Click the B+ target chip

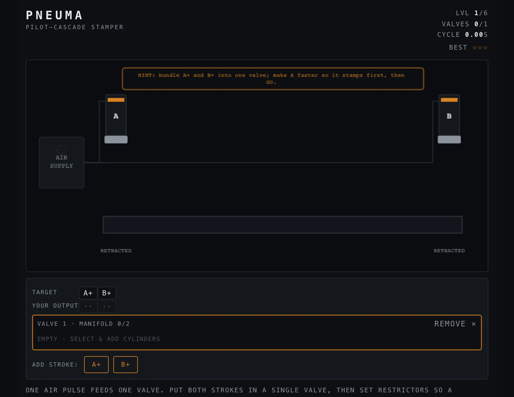click(107, 293)
